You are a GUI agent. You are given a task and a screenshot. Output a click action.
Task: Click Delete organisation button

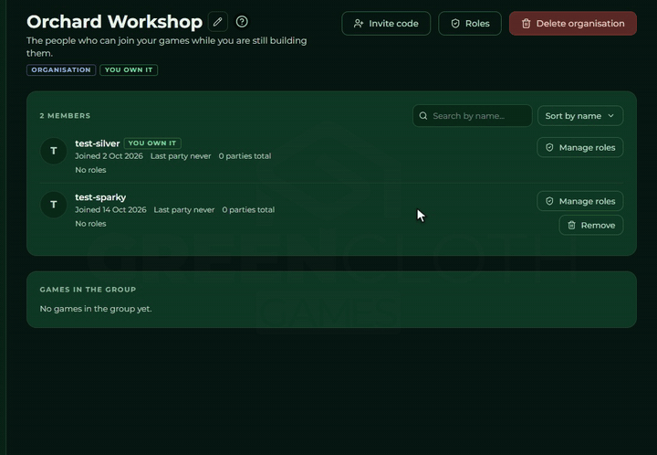[573, 24]
